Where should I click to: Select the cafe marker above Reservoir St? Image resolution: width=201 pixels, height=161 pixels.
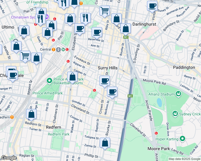[x=97, y=32]
